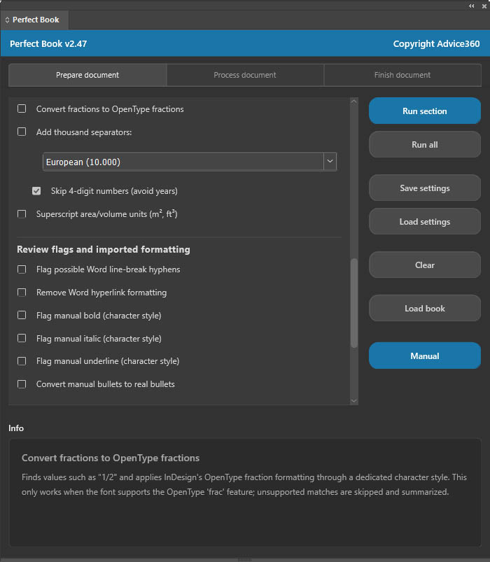Click the scroll up arrow of options list
The image size is (490, 562).
tap(353, 101)
